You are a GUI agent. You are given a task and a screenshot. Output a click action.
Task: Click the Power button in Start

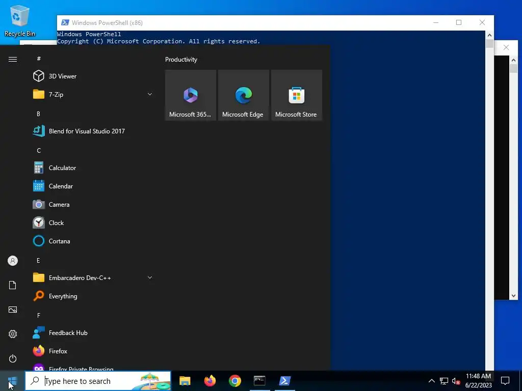[13, 358]
